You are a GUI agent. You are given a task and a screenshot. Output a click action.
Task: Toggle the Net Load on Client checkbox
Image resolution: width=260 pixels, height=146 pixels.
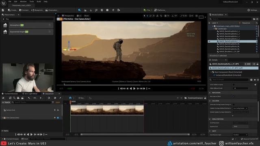click(234, 97)
